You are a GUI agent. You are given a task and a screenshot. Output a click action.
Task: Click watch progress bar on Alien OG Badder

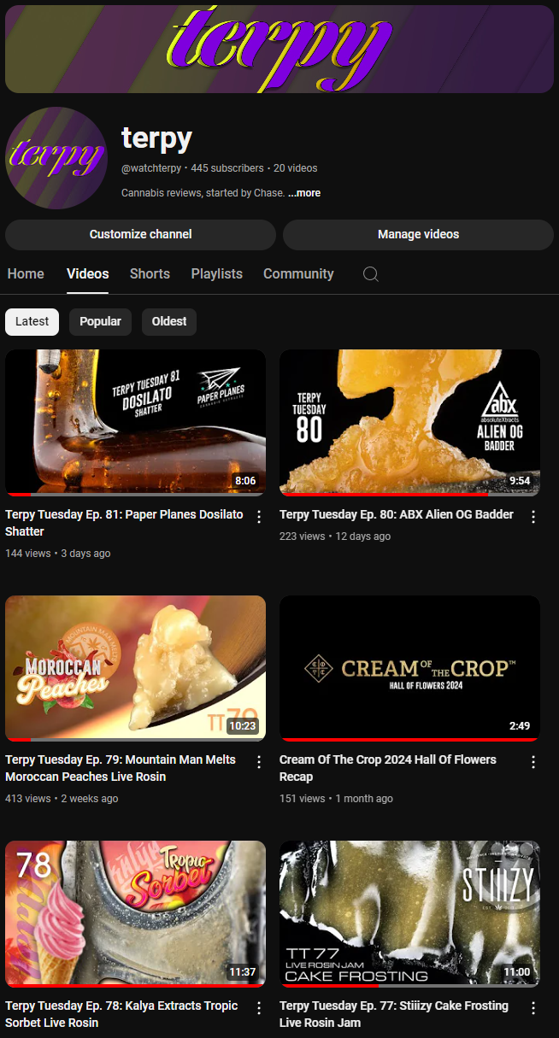point(409,494)
